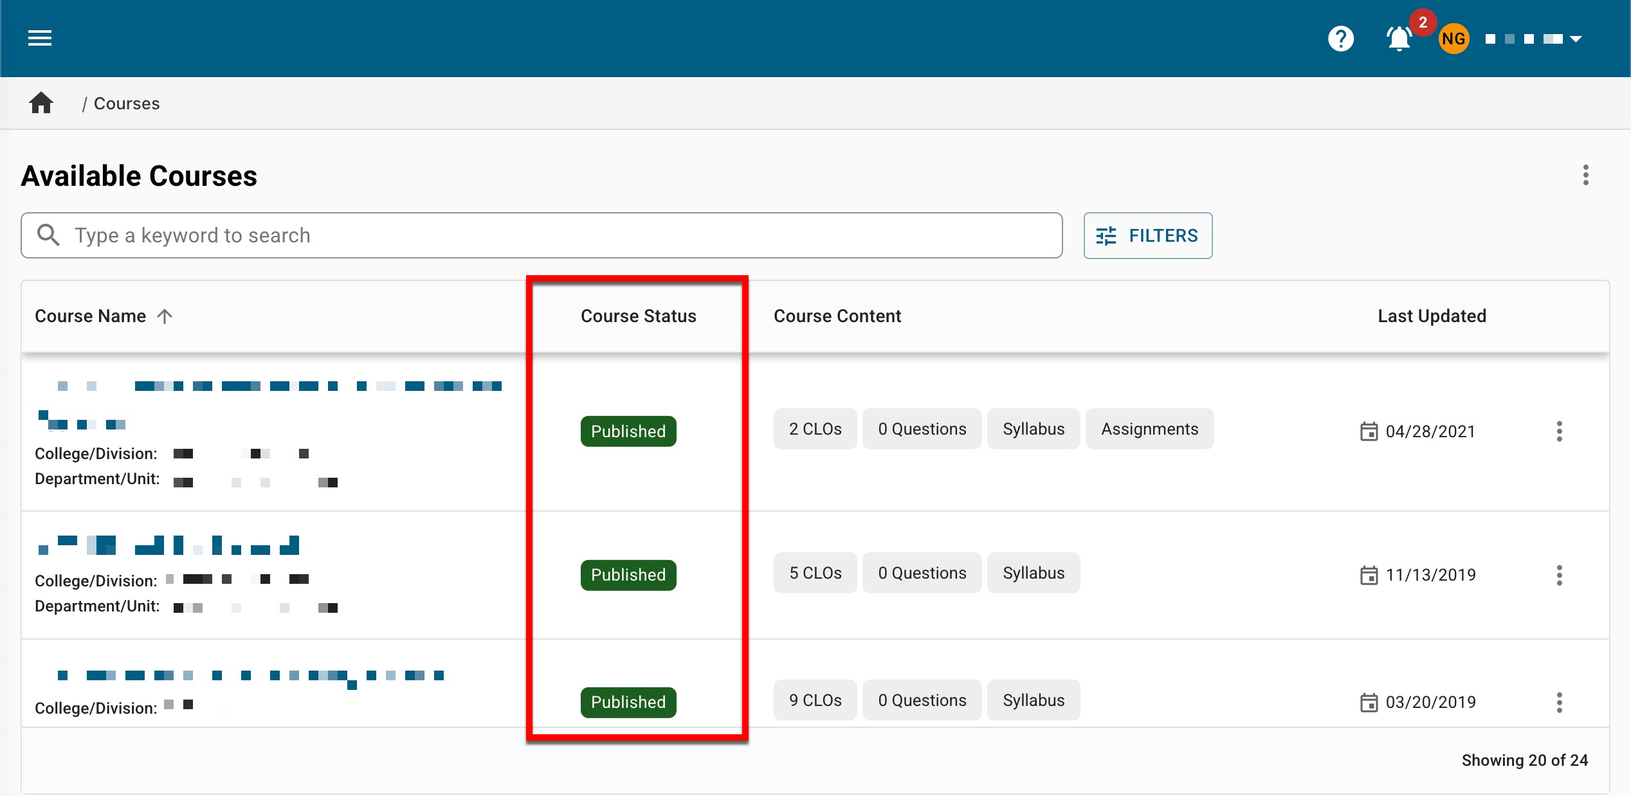Click the Last Updated column header
The height and width of the screenshot is (796, 1631).
pos(1431,316)
